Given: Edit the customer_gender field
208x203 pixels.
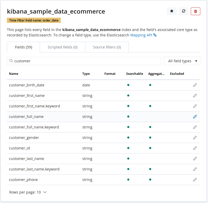Looking at the screenshot, I should point(195,137).
